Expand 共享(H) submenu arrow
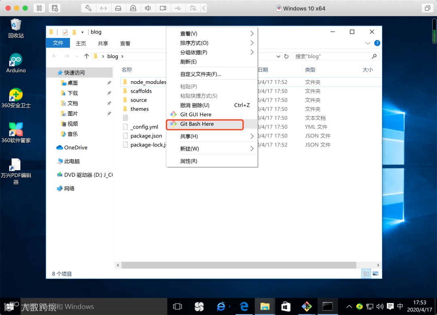The width and height of the screenshot is (437, 315). (252, 136)
